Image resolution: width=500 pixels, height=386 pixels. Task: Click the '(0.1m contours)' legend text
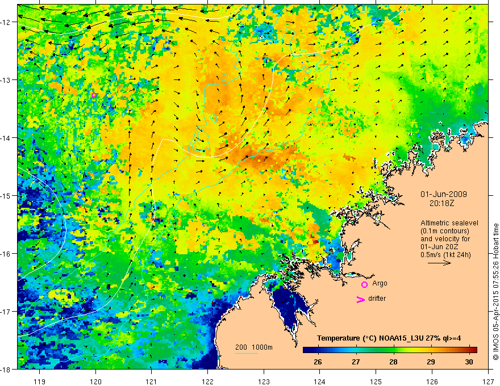[444, 231]
